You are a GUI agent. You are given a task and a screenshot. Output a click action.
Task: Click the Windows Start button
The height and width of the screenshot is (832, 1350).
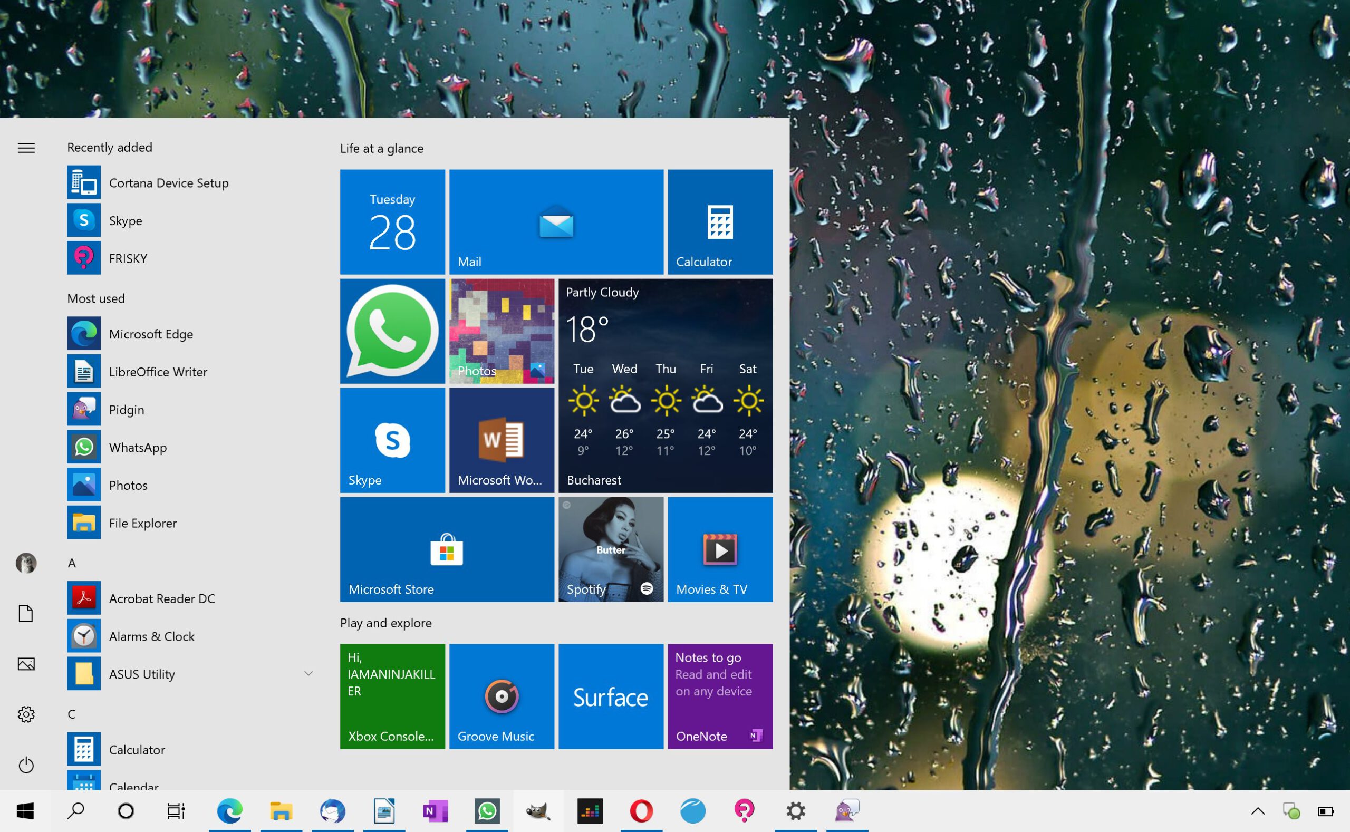tap(25, 811)
